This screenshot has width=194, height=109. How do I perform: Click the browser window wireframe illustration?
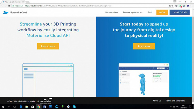pyautogui.click(x=48, y=80)
